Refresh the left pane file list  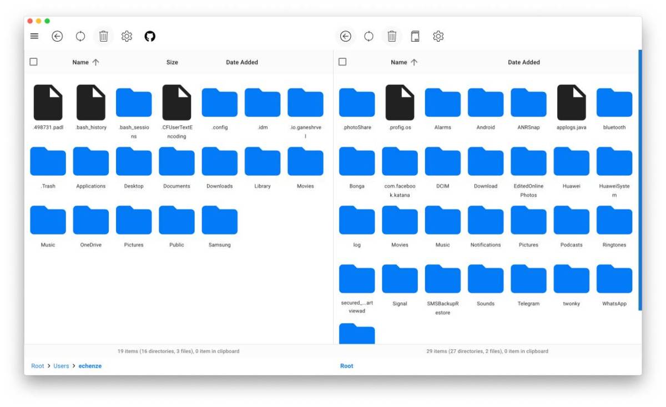(80, 36)
